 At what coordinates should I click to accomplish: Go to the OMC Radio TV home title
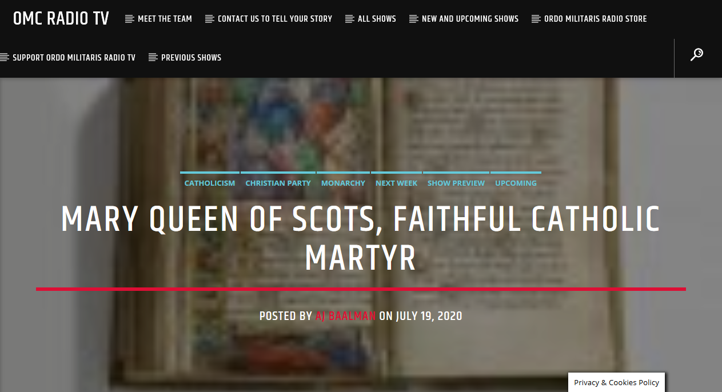point(61,19)
